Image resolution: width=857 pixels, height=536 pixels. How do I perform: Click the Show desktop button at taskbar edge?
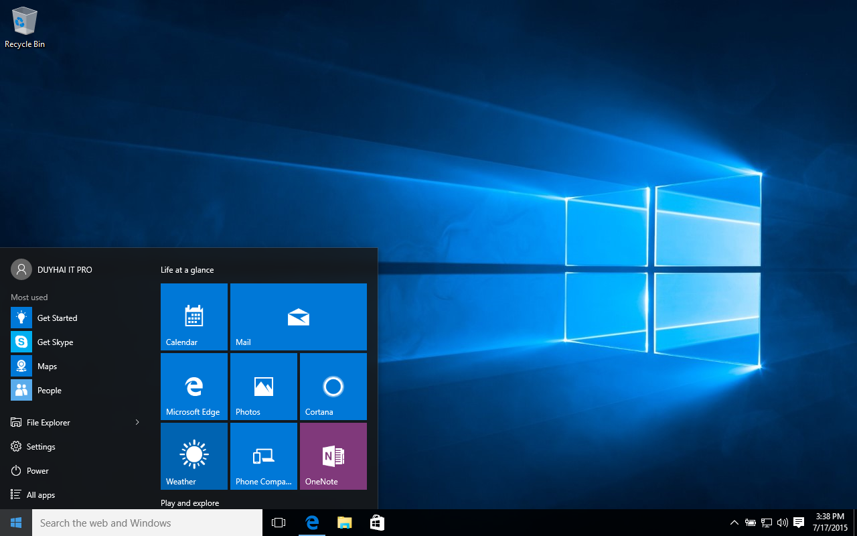[855, 523]
